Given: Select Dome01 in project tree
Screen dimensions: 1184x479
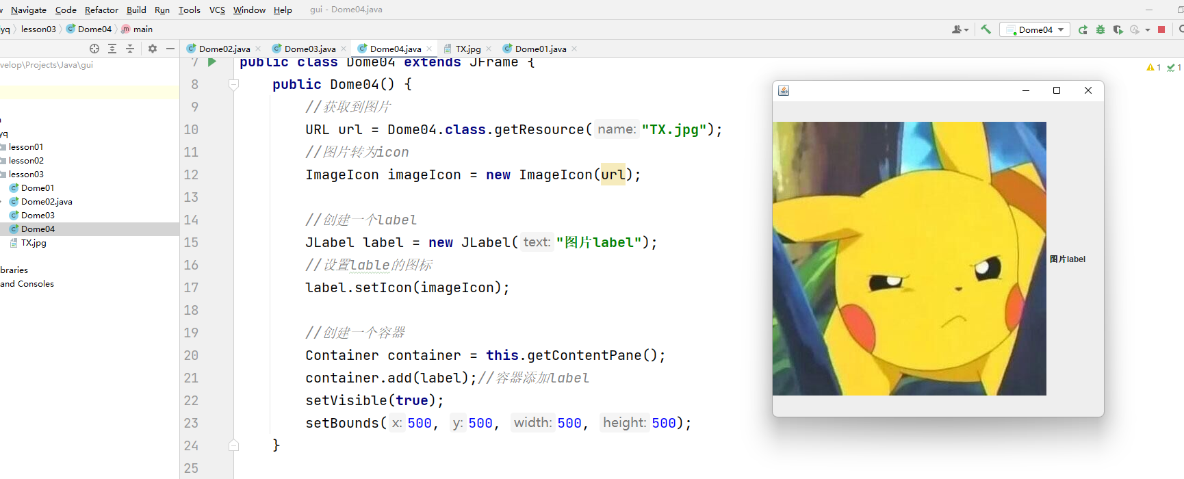Looking at the screenshot, I should click(38, 188).
